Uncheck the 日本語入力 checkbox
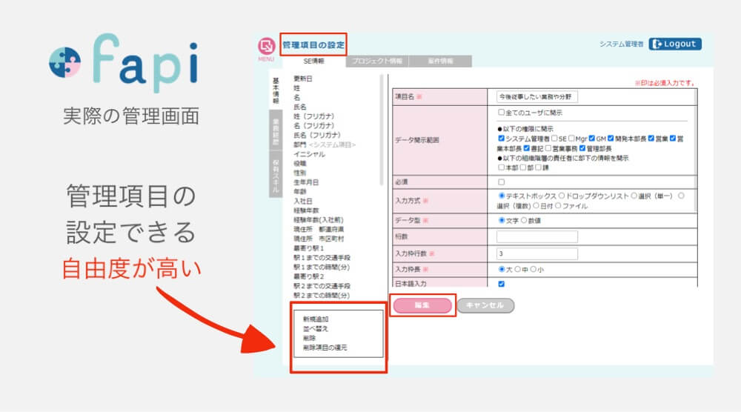This screenshot has width=741, height=412. click(x=502, y=284)
